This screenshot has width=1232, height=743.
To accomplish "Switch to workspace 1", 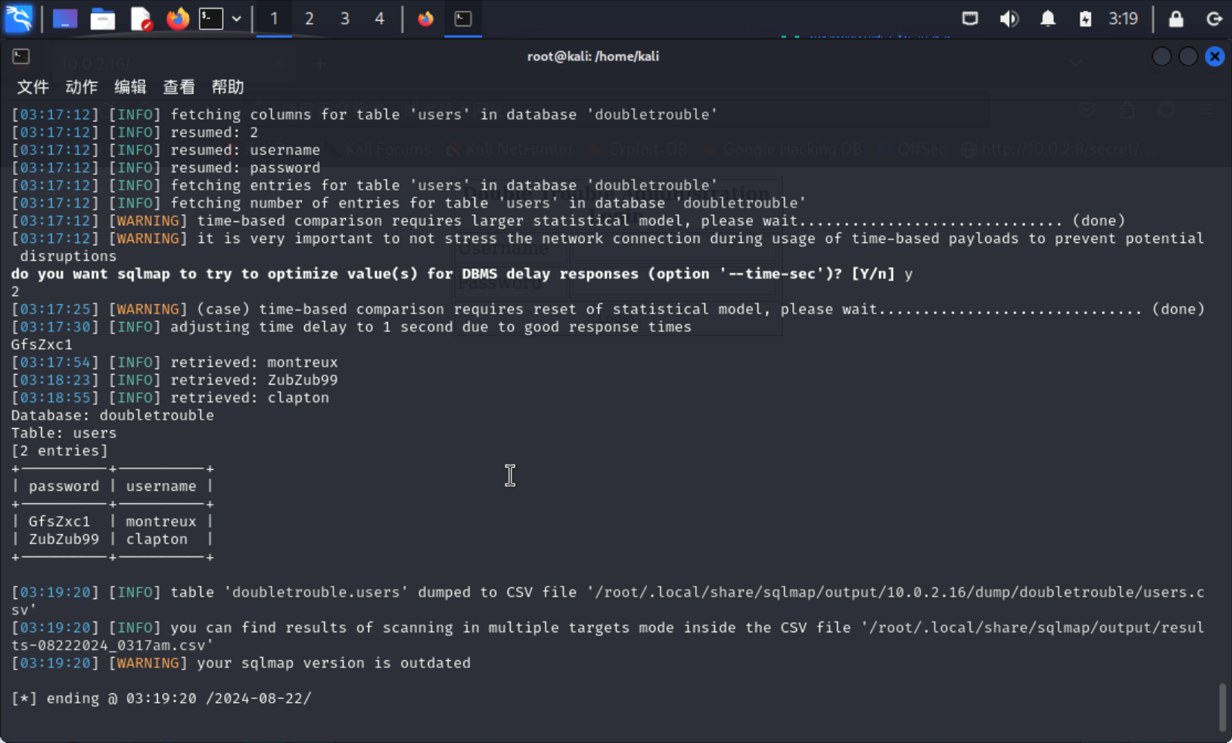I will (x=274, y=19).
